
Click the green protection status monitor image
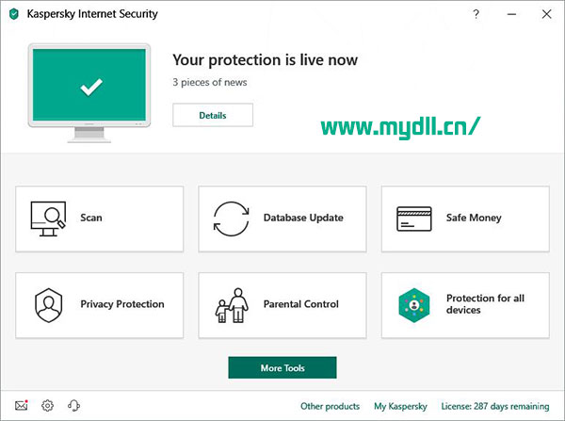(89, 93)
